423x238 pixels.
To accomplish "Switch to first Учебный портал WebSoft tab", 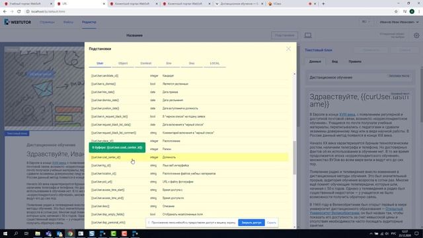I will [28, 4].
